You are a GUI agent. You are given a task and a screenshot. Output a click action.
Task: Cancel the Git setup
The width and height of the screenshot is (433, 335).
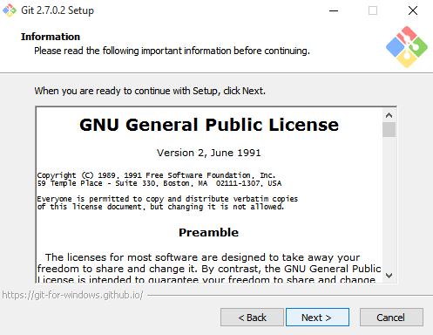tap(391, 318)
